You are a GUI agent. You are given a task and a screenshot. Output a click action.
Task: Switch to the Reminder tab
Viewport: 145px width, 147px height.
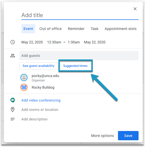click(76, 29)
